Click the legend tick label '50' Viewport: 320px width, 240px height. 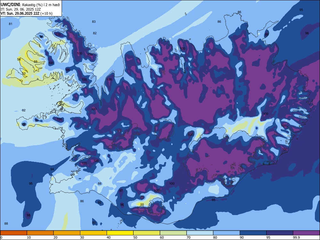point(135,237)
